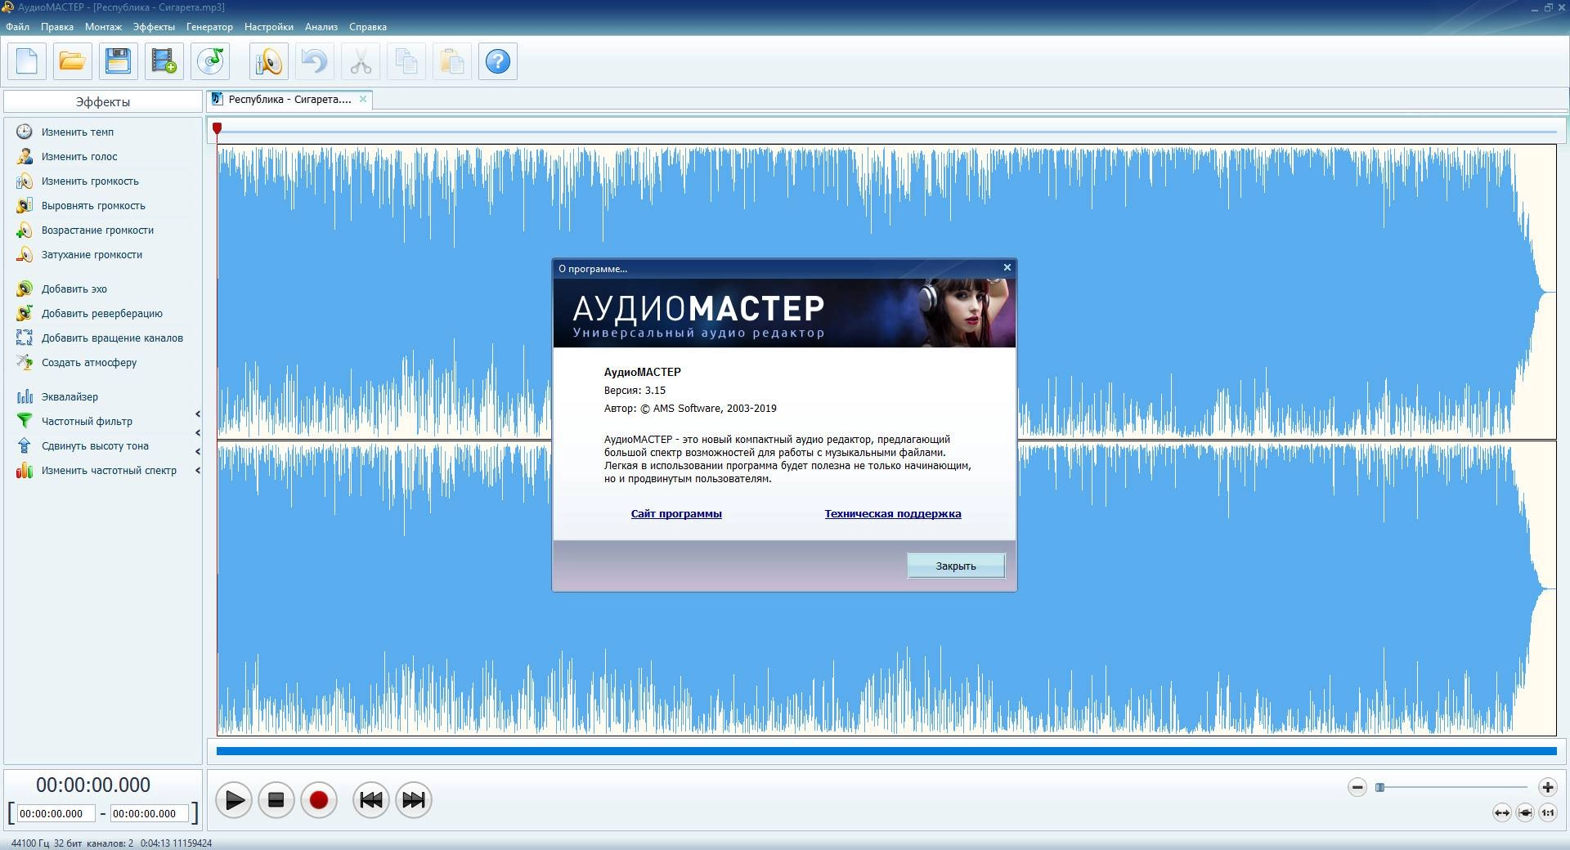Click the icon beside Изменить частотный спектр
Viewport: 1570px width, 850px height.
[x=25, y=470]
